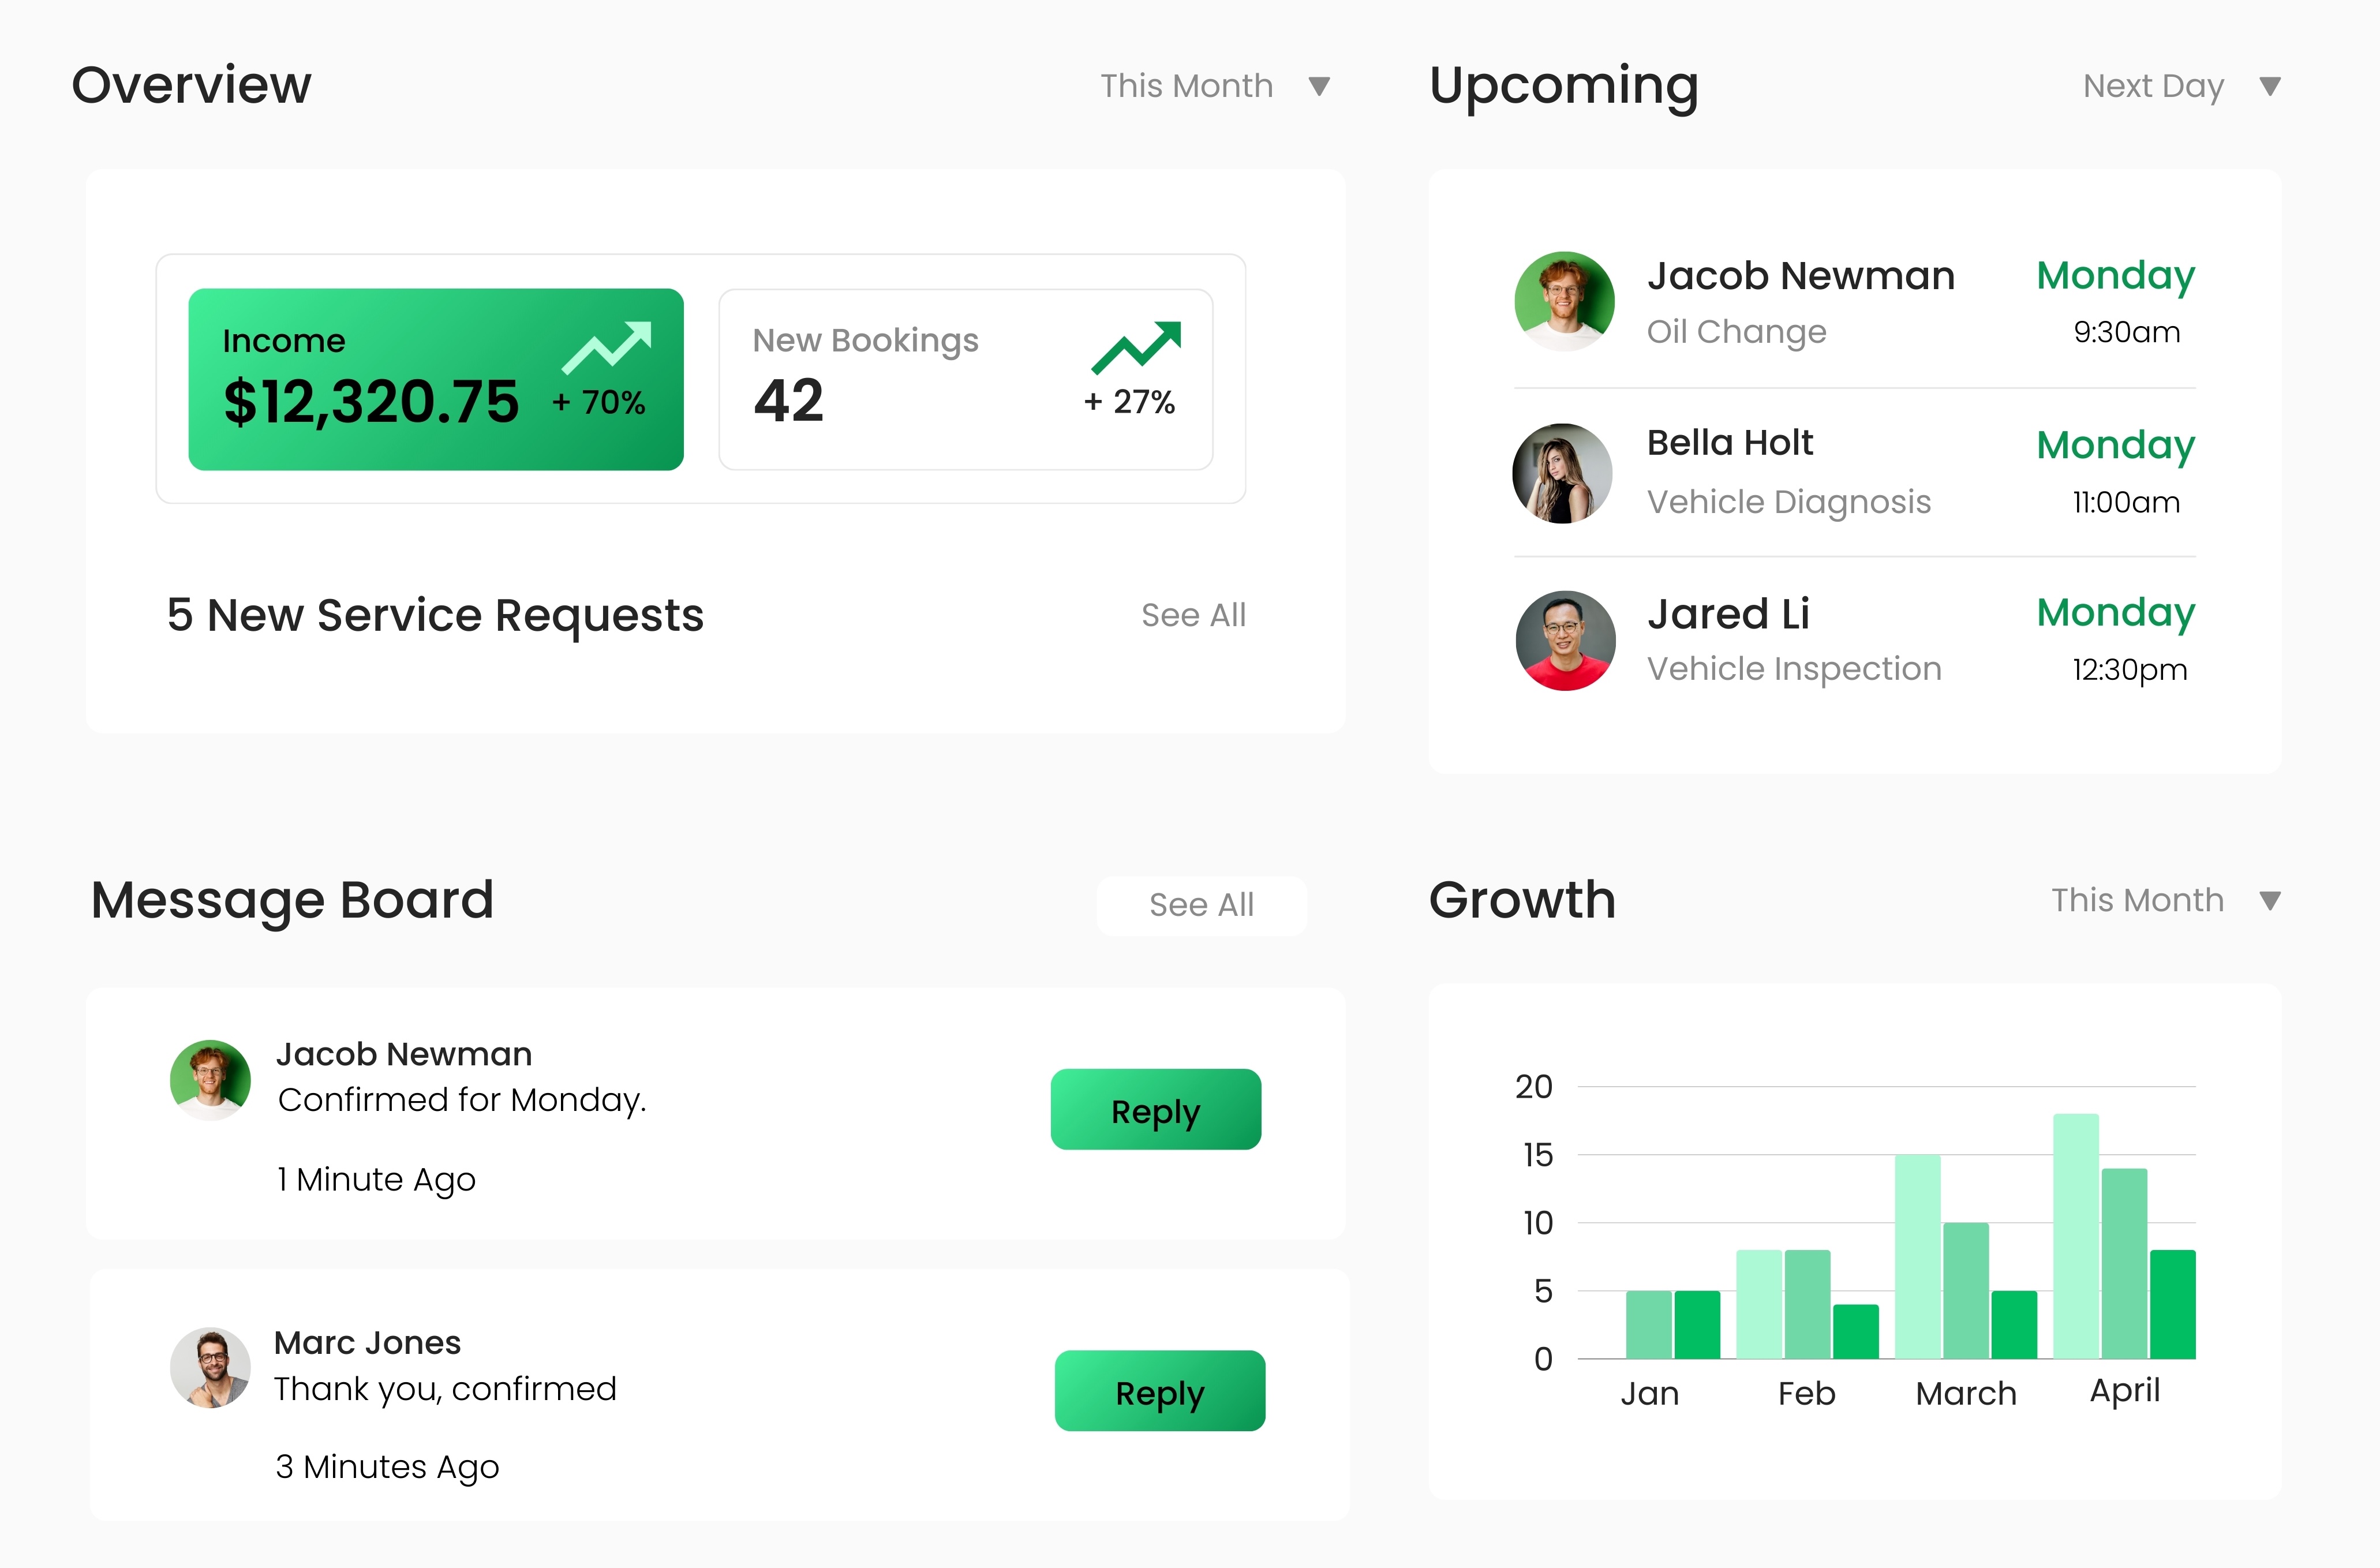Click Marc Jones's avatar in Message Board
This screenshot has width=2380, height=1568.
click(210, 1368)
